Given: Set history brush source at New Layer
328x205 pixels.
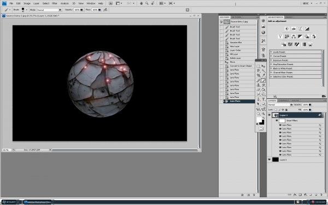Looking at the screenshot, I should [x=221, y=46].
